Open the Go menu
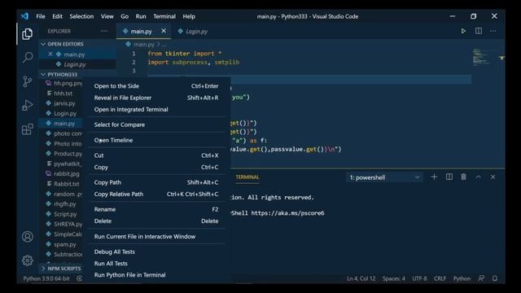The image size is (521, 293). (125, 16)
